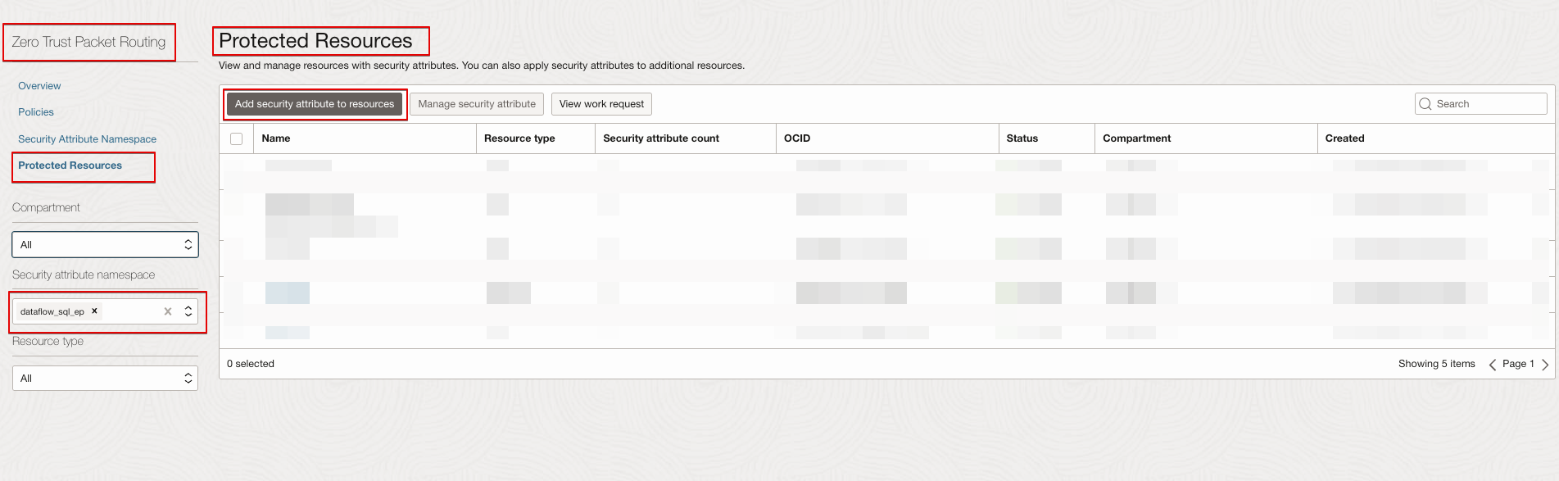Navigate to Policies
This screenshot has height=481, width=1559.
pos(36,112)
